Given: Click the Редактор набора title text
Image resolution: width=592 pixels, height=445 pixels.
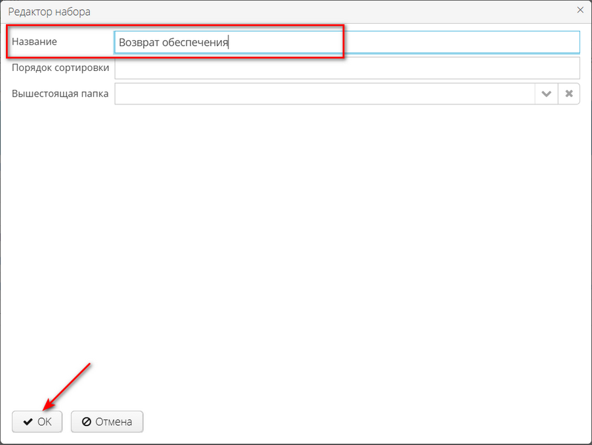Looking at the screenshot, I should (x=50, y=11).
